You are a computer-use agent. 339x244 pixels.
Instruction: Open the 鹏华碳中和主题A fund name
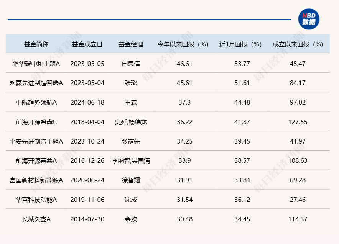(36, 64)
